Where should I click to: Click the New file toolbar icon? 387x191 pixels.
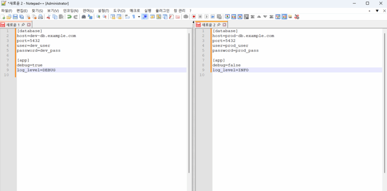[3, 17]
